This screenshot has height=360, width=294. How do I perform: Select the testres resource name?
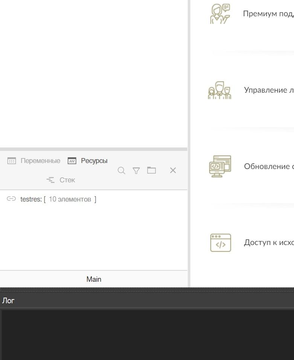[x=31, y=199]
